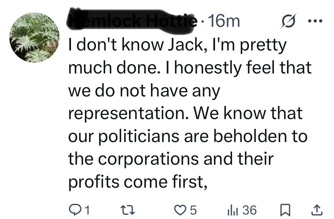Click the final line "profits come first,"
The image size is (334, 219).
[x=138, y=182]
